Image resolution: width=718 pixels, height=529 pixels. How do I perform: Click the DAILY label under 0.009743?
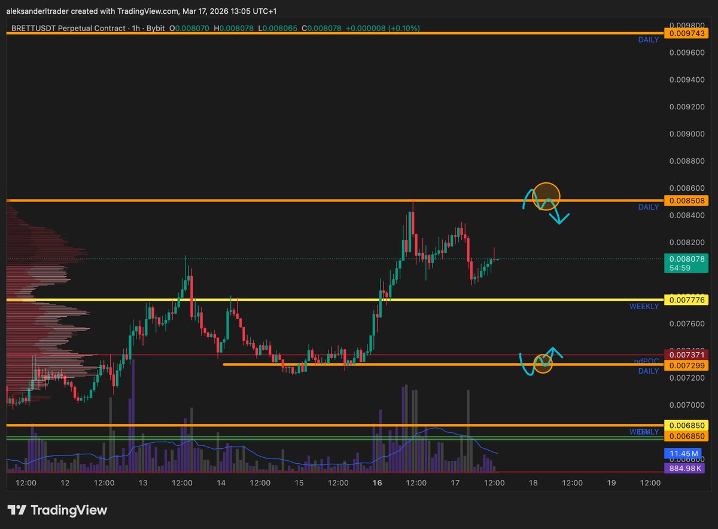(648, 39)
